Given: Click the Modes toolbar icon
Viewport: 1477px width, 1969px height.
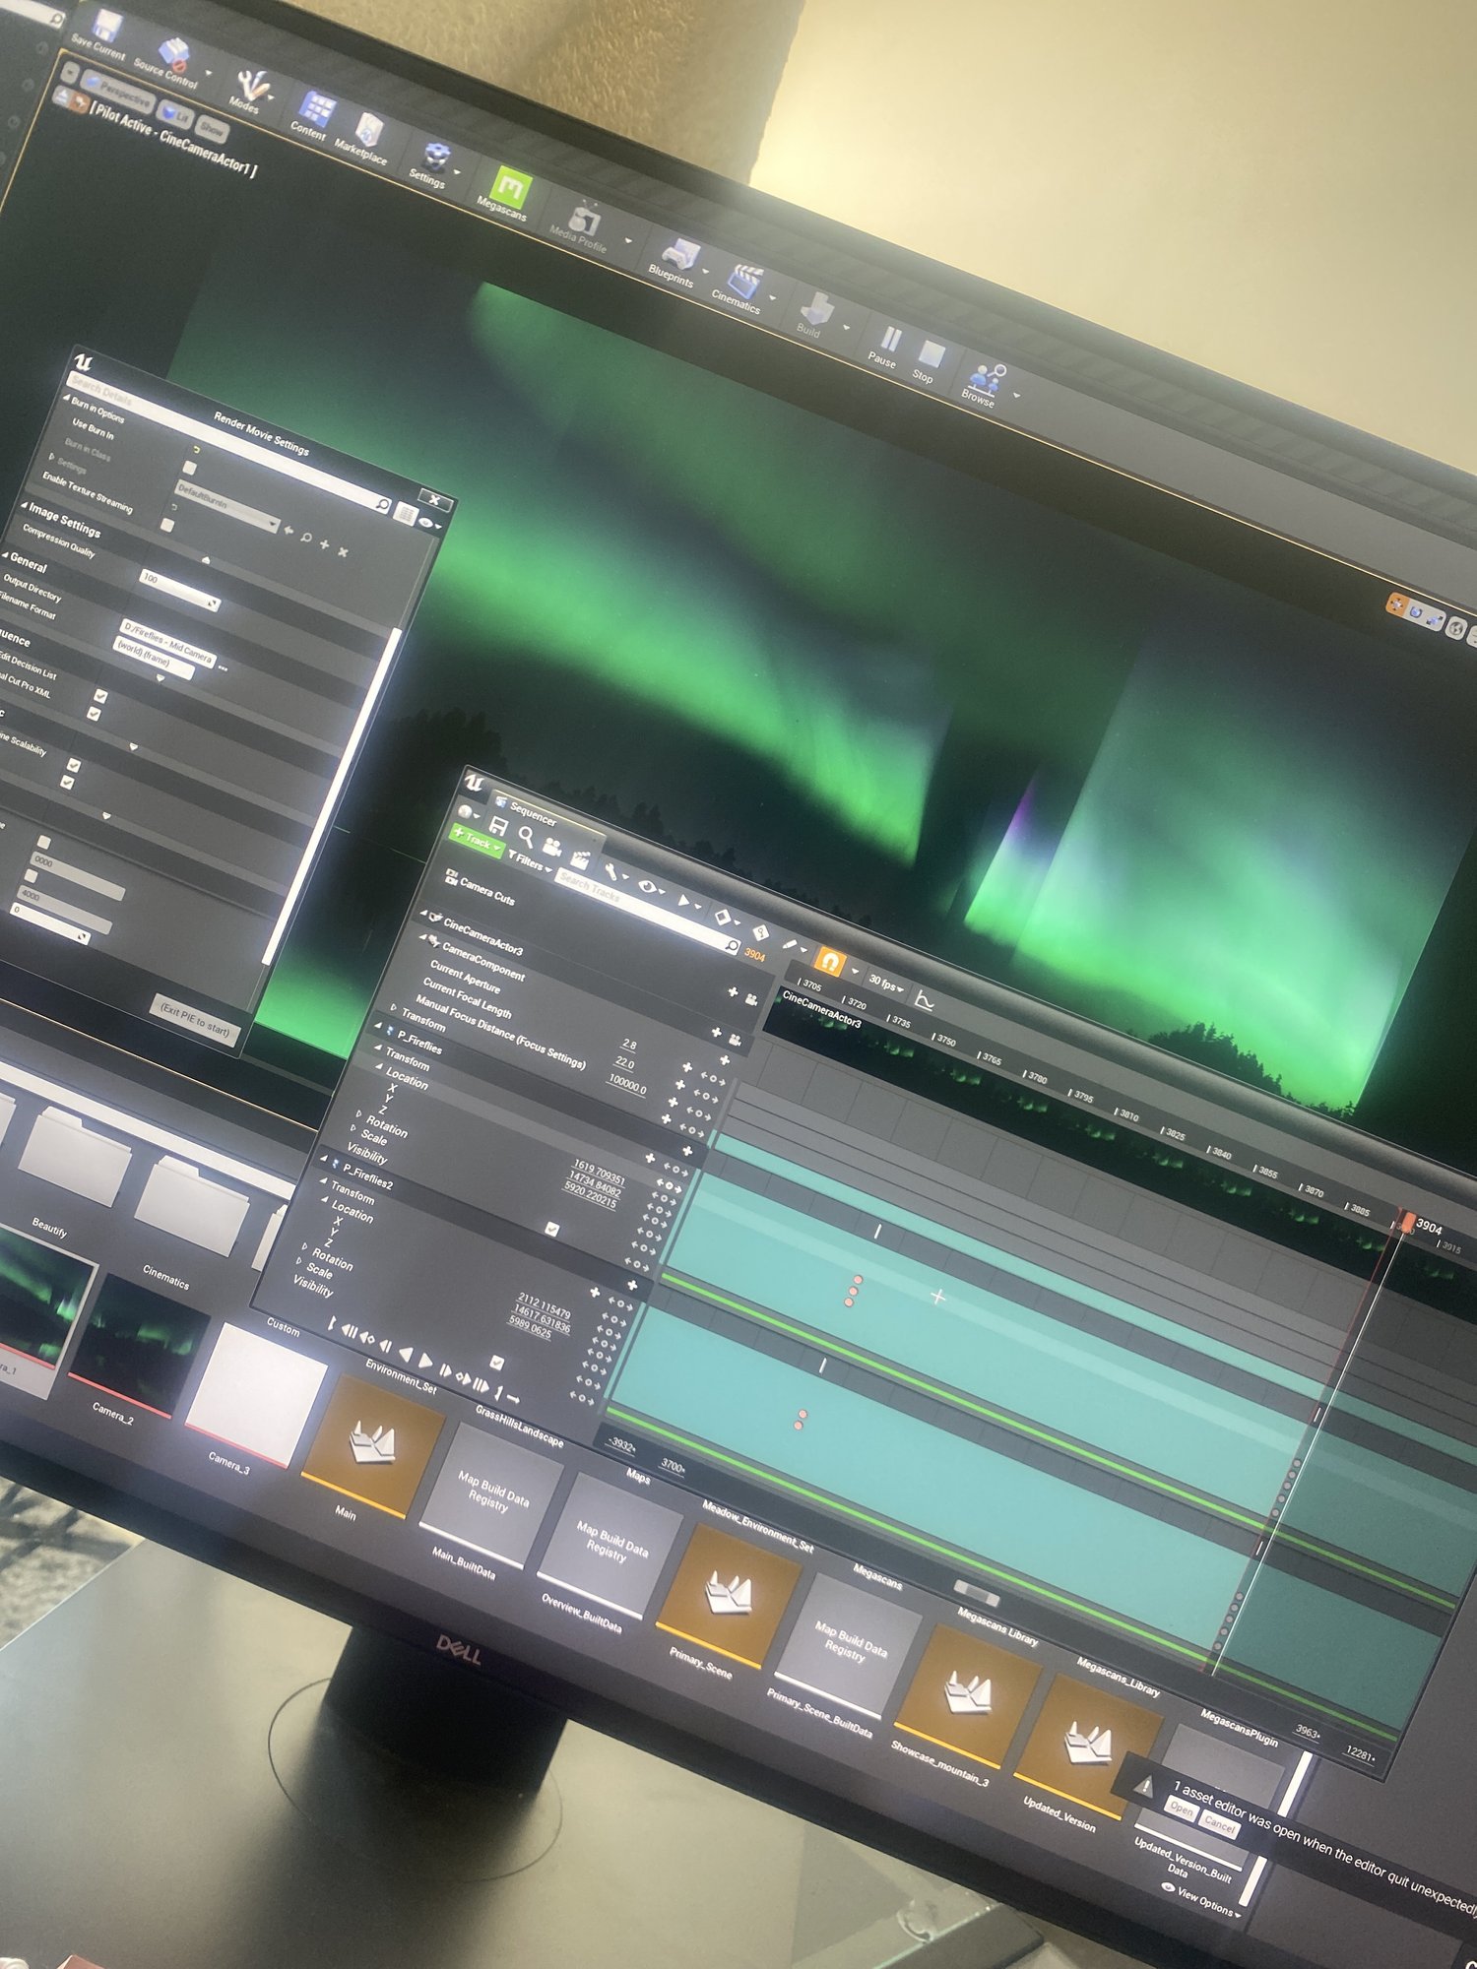Looking at the screenshot, I should tap(252, 84).
